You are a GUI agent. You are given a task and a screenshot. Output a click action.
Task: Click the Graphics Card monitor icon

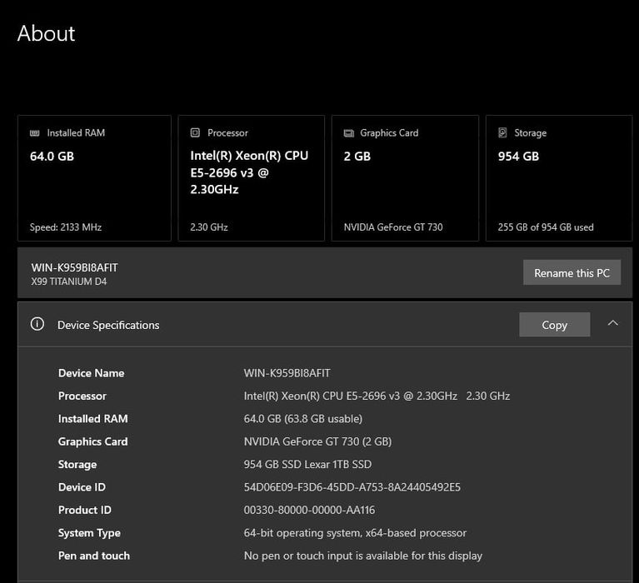(348, 132)
